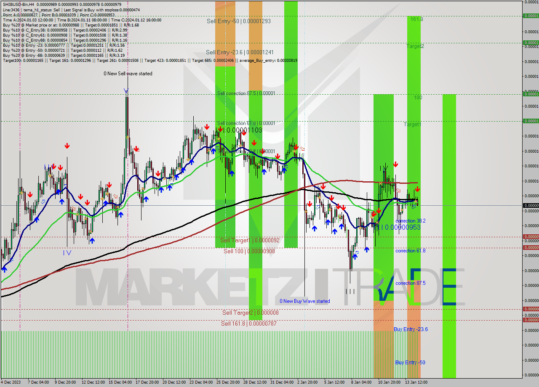
Task: Click the 'Buy %20 @ Entry -50' line
Action: 62,50
